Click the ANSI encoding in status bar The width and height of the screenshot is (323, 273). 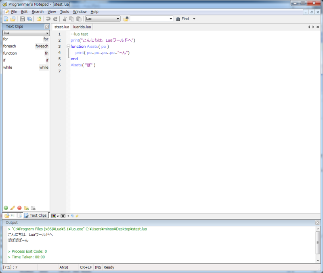(64, 267)
